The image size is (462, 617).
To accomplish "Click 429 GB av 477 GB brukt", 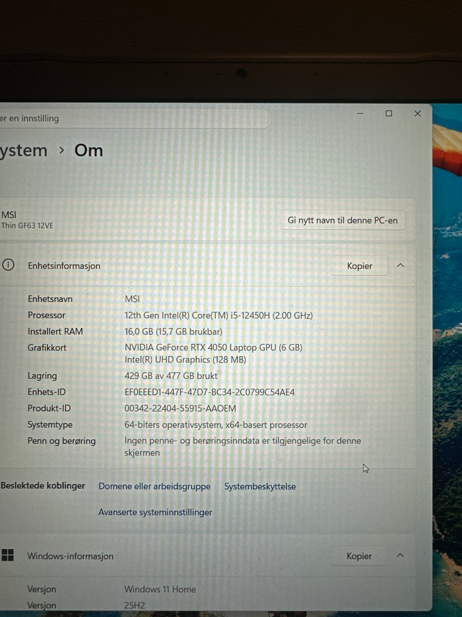I will [x=171, y=376].
